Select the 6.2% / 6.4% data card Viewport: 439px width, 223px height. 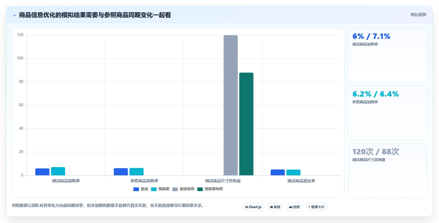tap(388, 113)
